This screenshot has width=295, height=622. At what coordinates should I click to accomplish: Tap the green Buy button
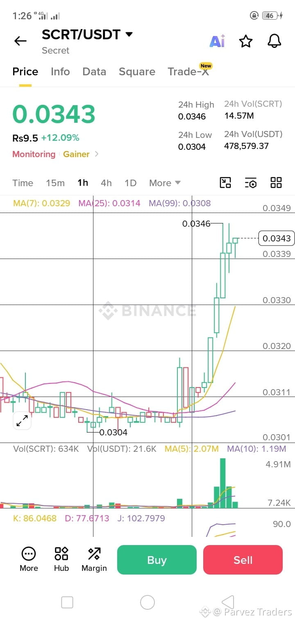click(157, 560)
